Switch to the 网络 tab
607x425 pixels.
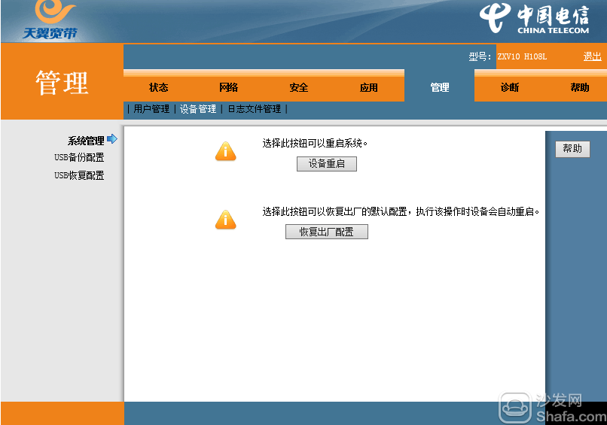(x=229, y=87)
